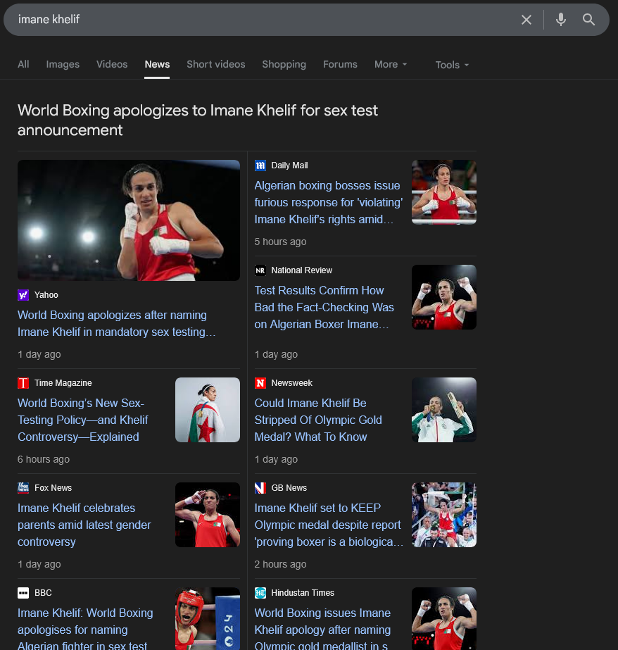Click the Newsweek story thumbnail
This screenshot has width=618, height=650.
pos(444,410)
